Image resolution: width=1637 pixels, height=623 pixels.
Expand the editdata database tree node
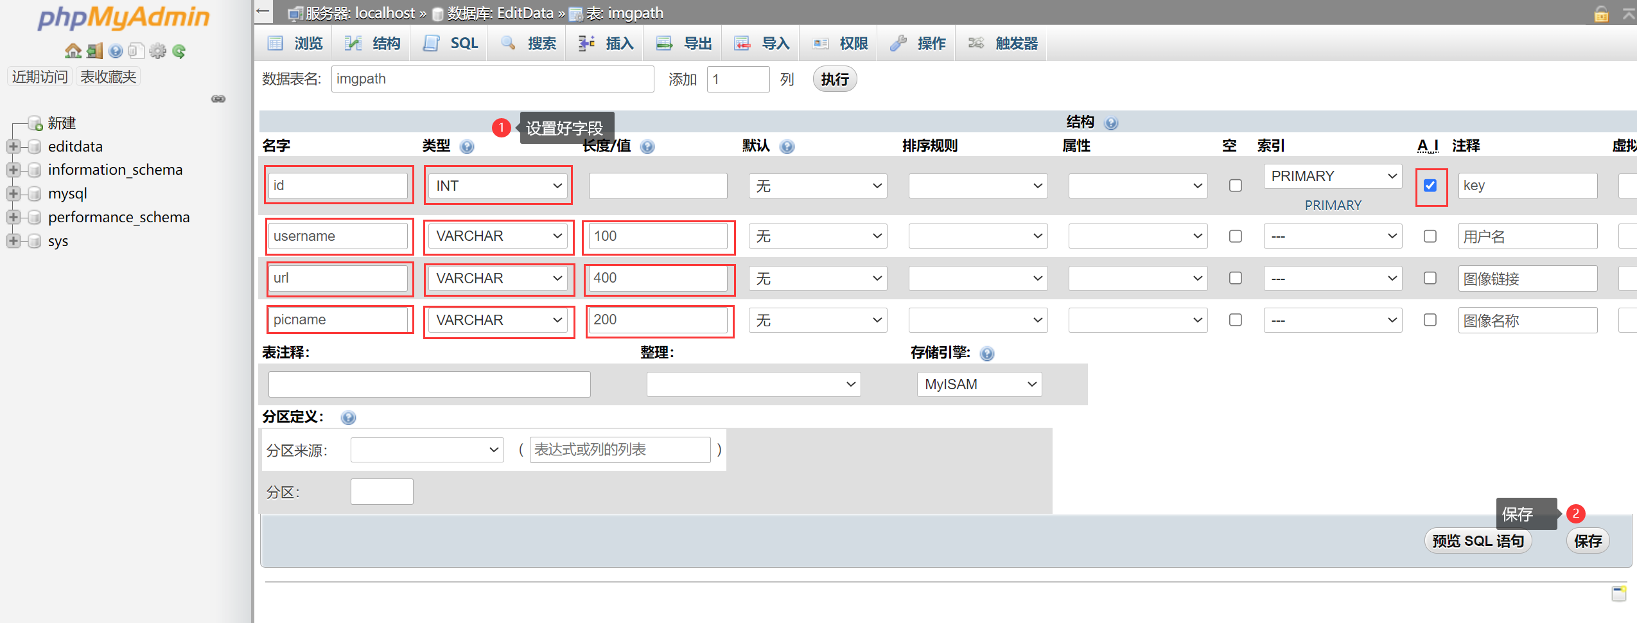(13, 146)
